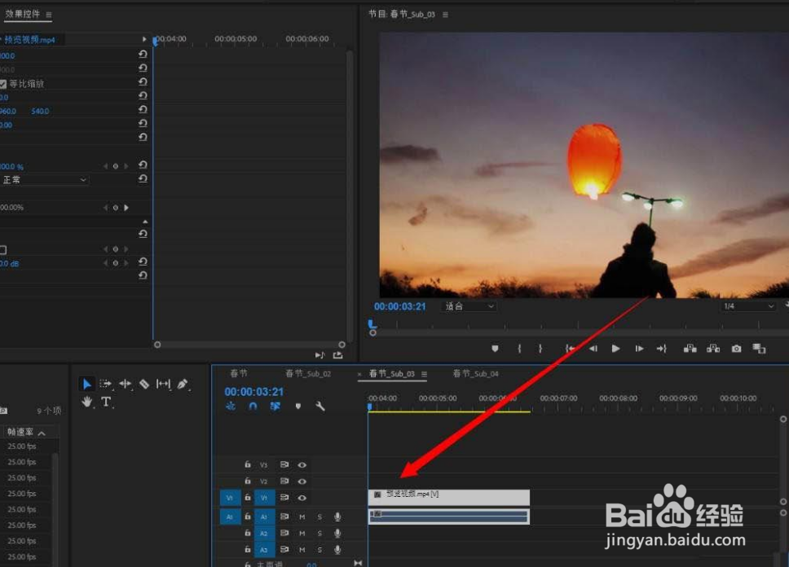This screenshot has height=567, width=789.
Task: Play the program monitor video
Action: click(615, 349)
